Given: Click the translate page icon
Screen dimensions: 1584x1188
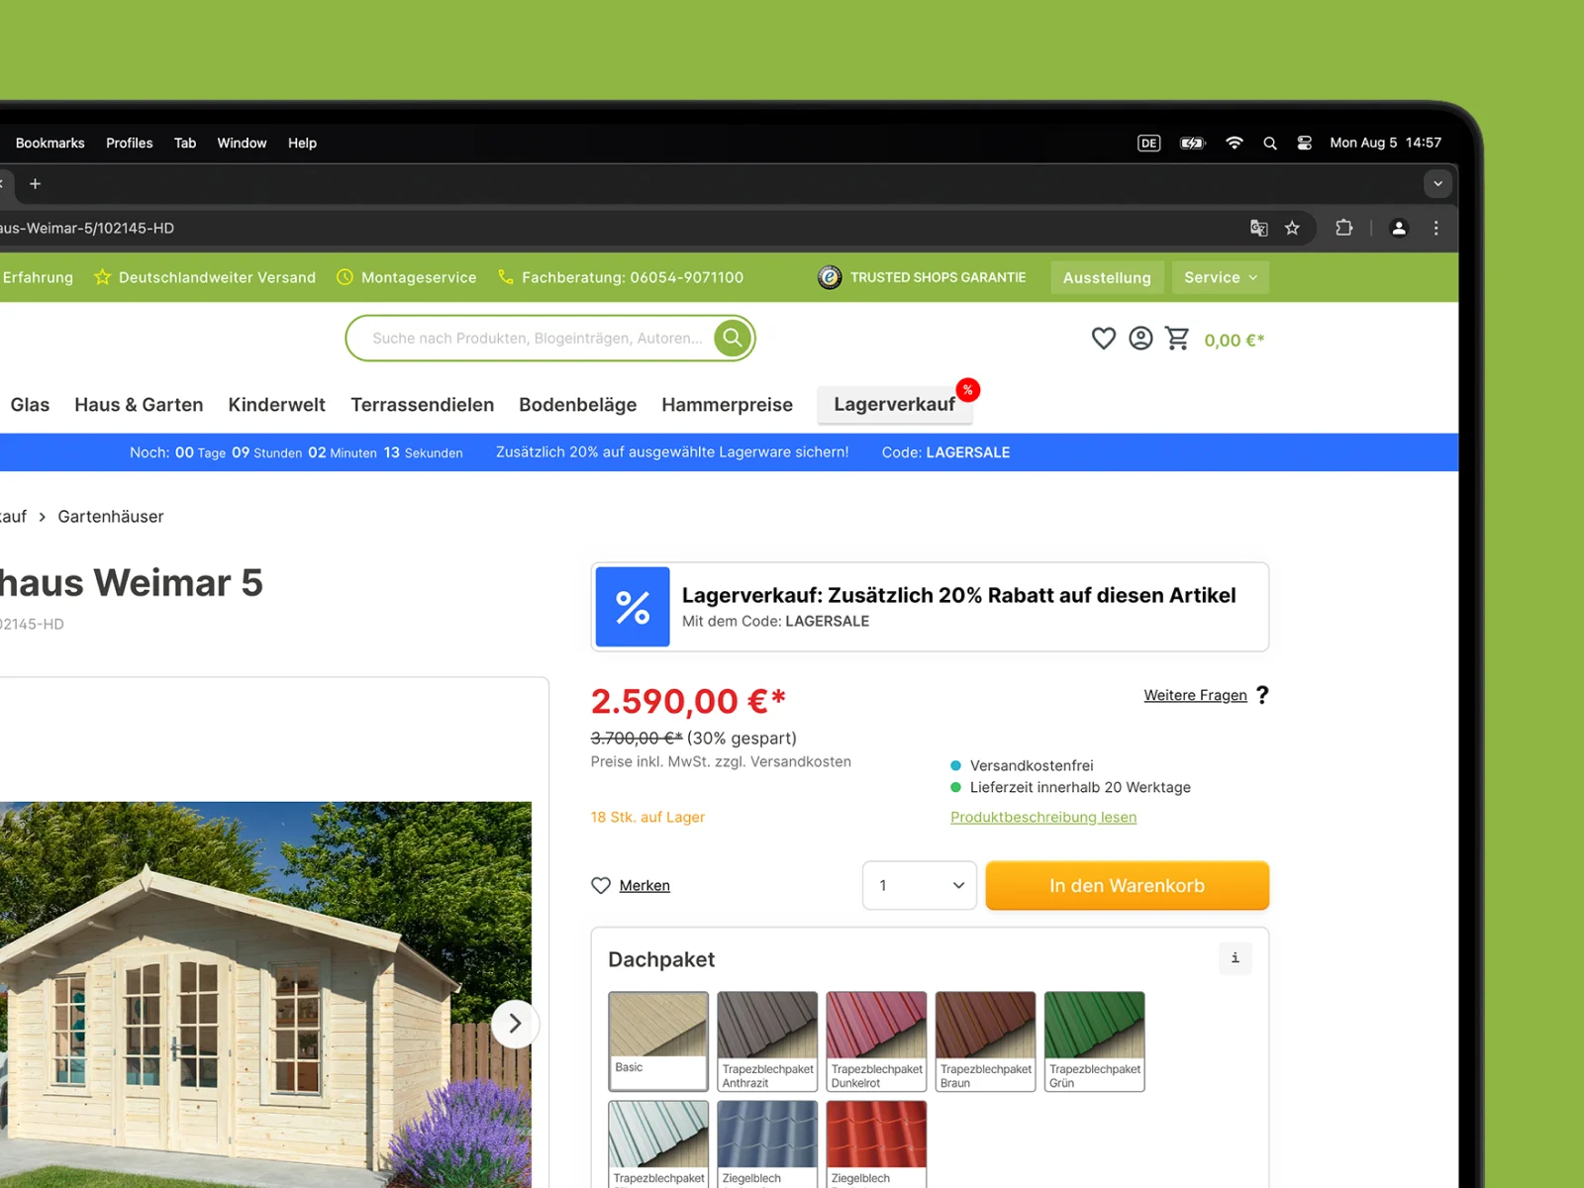Looking at the screenshot, I should 1258,228.
